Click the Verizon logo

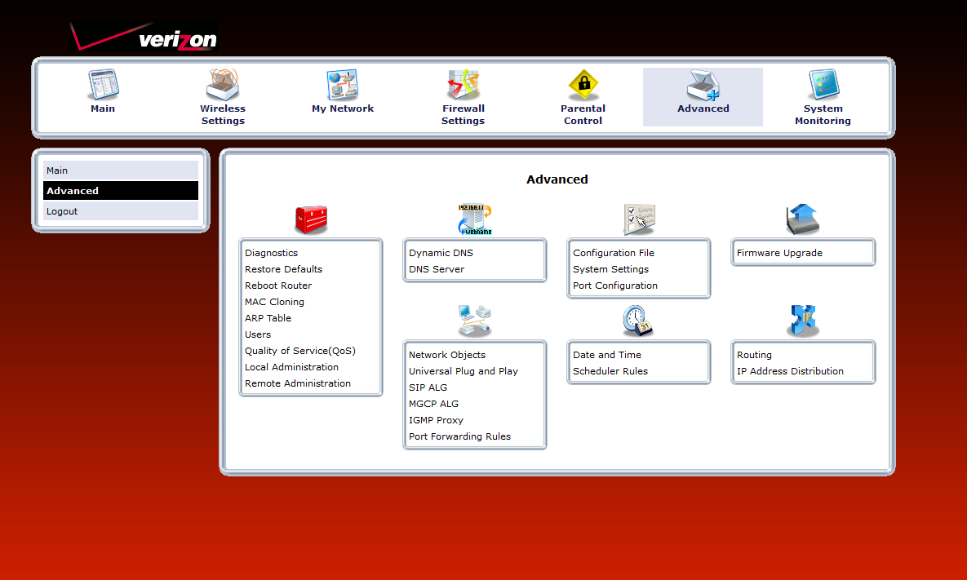[x=145, y=38]
